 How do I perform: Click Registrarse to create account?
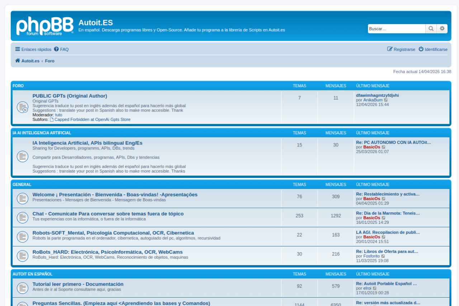[x=401, y=50]
